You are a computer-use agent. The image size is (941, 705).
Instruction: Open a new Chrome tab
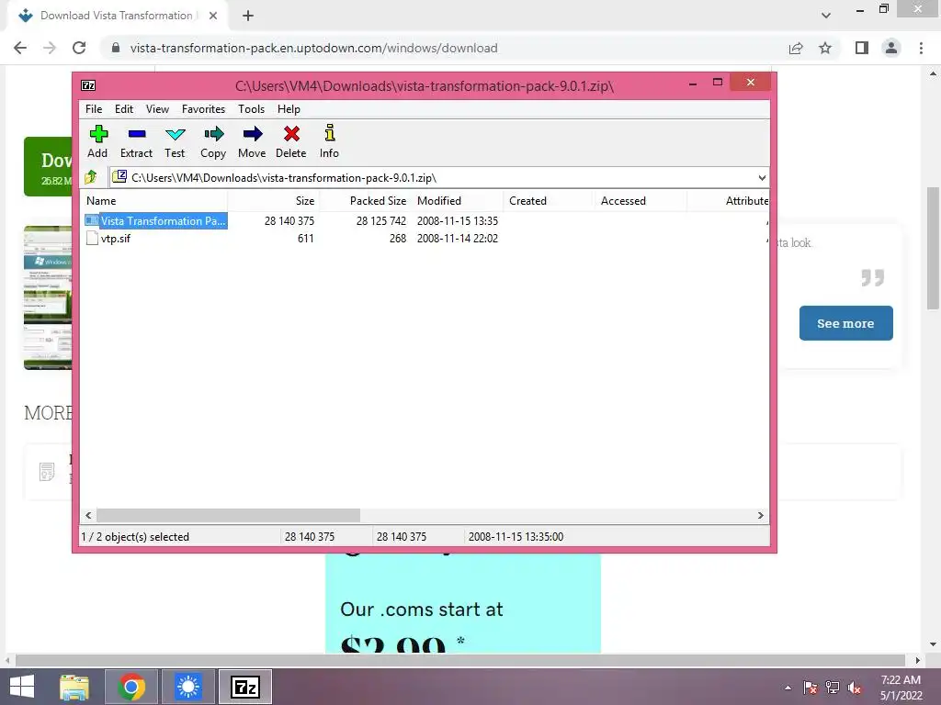point(248,16)
